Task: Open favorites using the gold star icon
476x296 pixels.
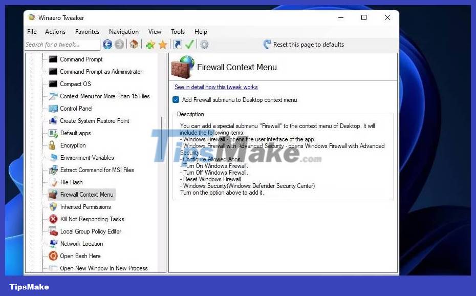Action: 163,45
